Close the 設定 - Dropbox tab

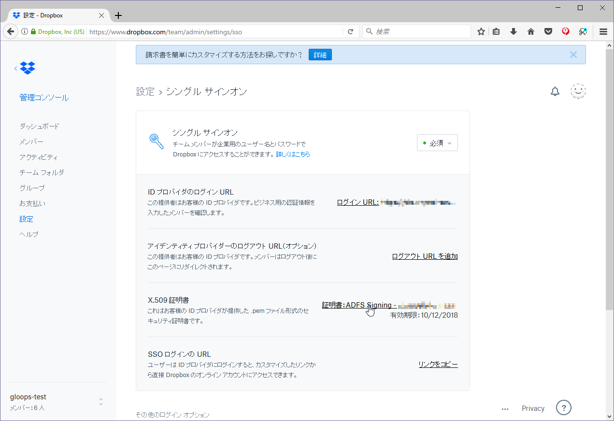[101, 15]
